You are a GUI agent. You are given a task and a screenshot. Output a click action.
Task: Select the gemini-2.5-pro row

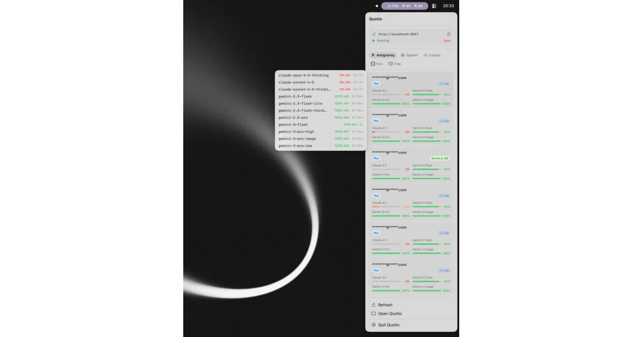pos(320,117)
